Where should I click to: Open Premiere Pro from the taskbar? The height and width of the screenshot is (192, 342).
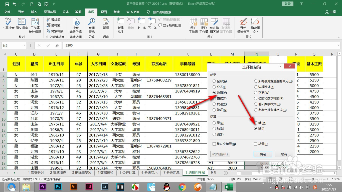(x=43, y=186)
